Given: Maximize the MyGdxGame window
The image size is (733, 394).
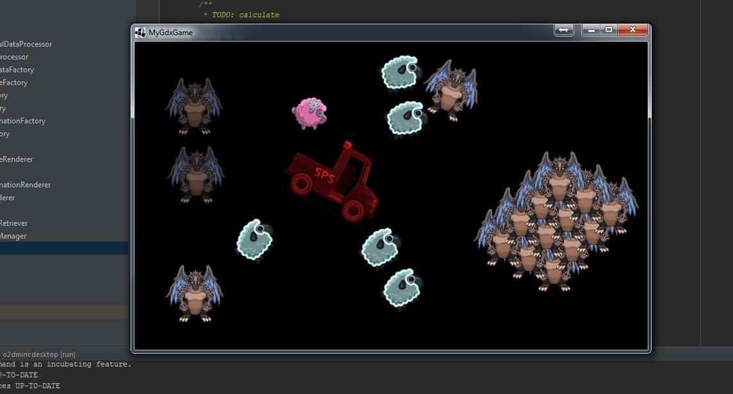Looking at the screenshot, I should 609,29.
